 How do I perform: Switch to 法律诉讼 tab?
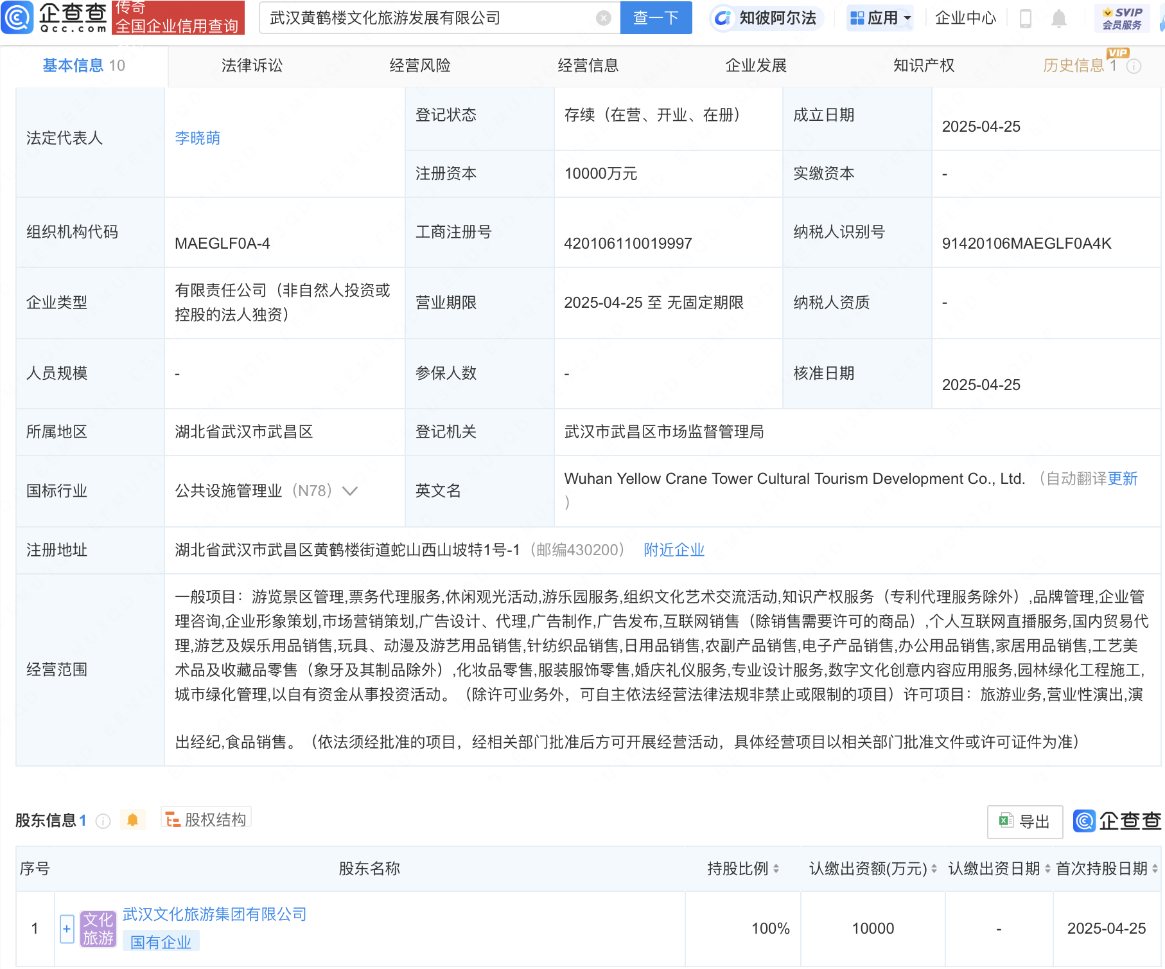252,66
